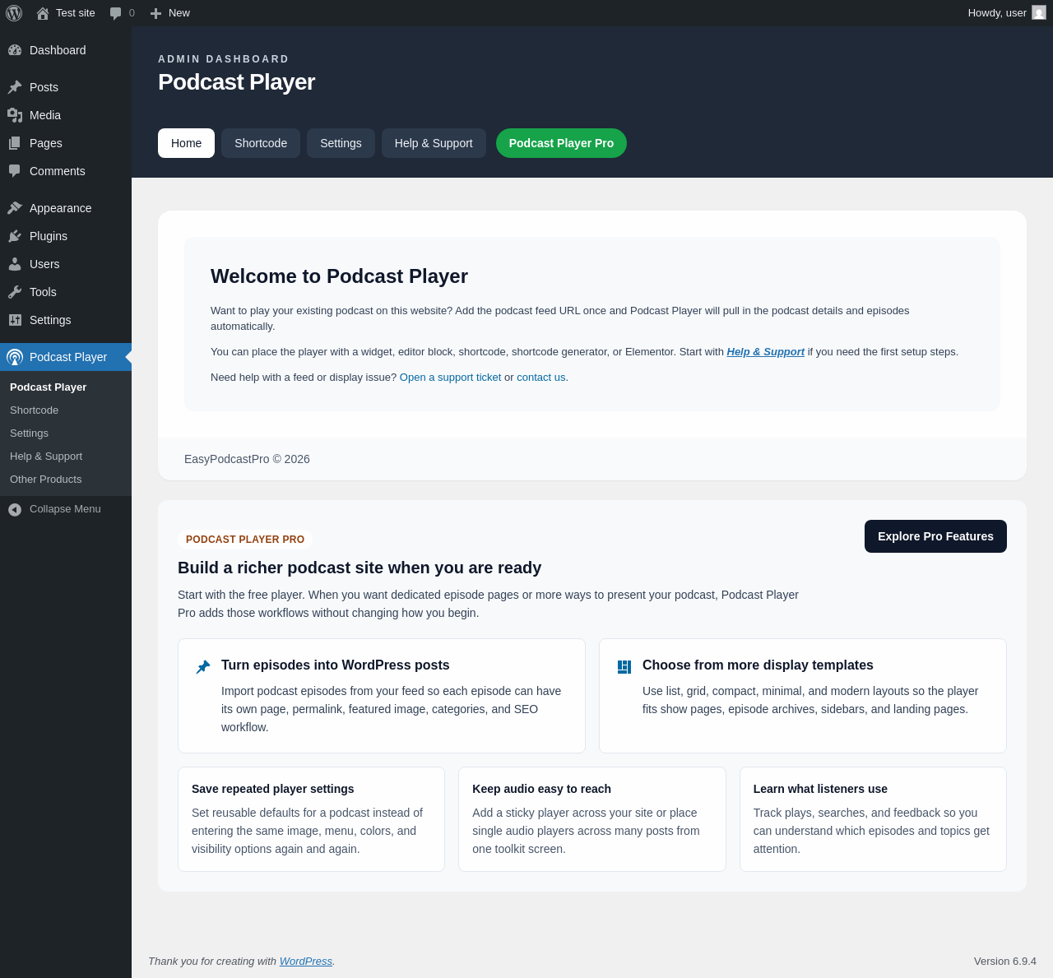Open the Howdy, user account menu
This screenshot has width=1053, height=978.
(1007, 13)
